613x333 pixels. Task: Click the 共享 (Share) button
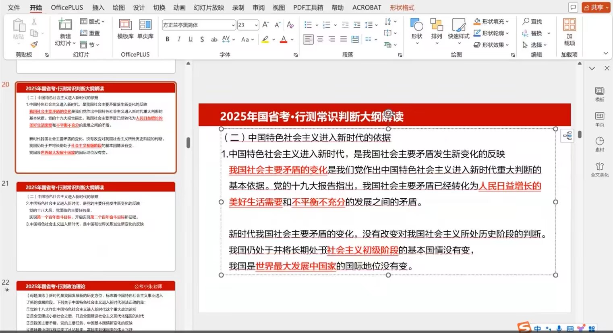click(596, 7)
